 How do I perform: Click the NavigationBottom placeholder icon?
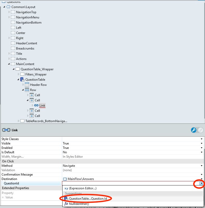click(13, 22)
